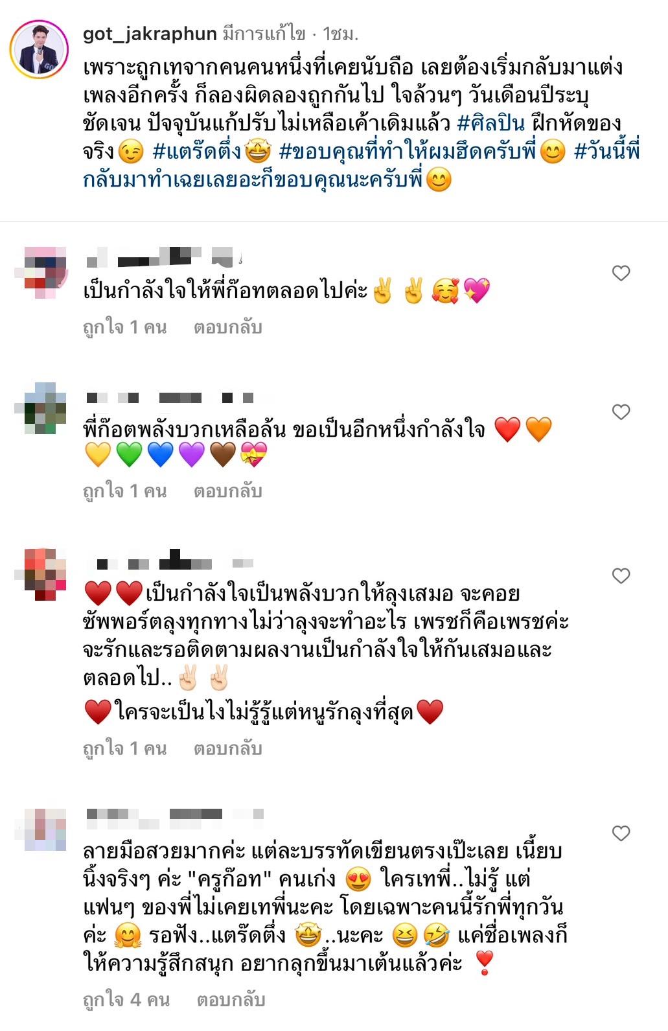Open hashtag #วันนี้พี่กลับมาทำเฉยเลย
The width and height of the screenshot is (668, 1031).
[362, 165]
